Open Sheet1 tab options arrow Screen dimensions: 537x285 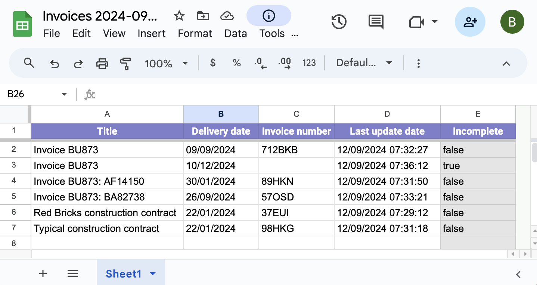pyautogui.click(x=153, y=274)
